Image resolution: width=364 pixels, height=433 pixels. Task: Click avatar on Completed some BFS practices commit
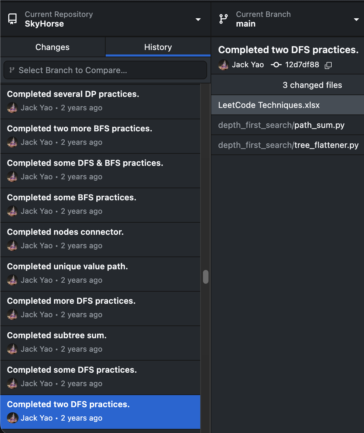(x=12, y=211)
